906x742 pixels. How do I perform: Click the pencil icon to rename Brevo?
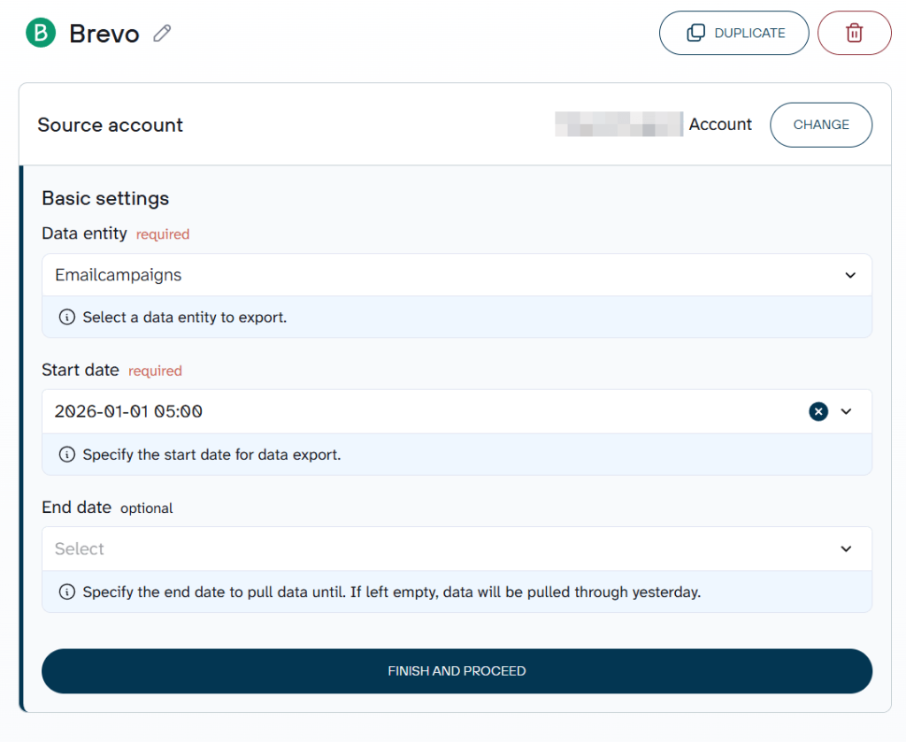162,34
